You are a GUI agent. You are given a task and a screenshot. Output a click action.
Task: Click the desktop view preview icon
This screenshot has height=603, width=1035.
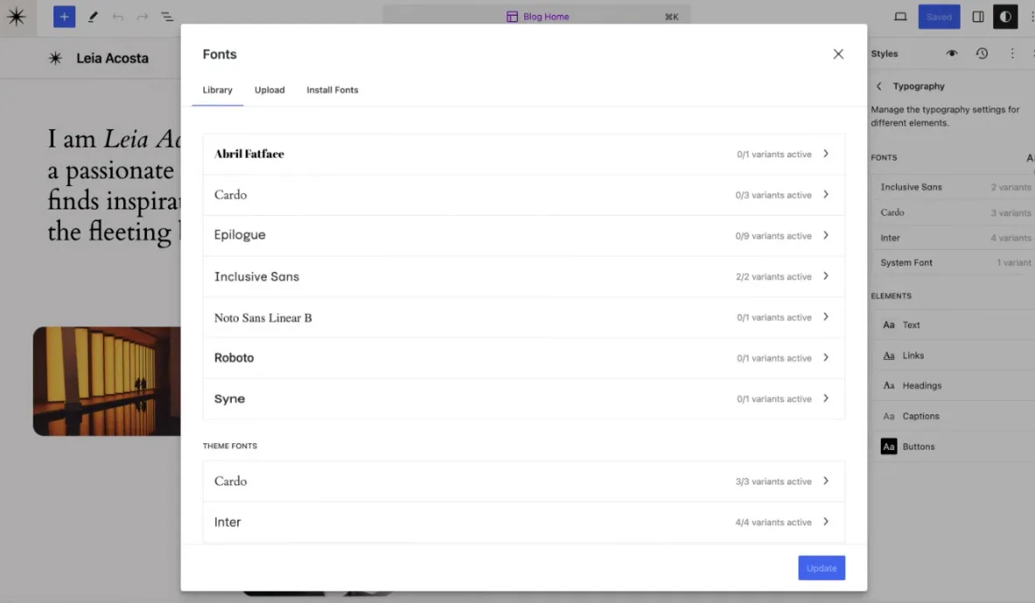pyautogui.click(x=900, y=17)
